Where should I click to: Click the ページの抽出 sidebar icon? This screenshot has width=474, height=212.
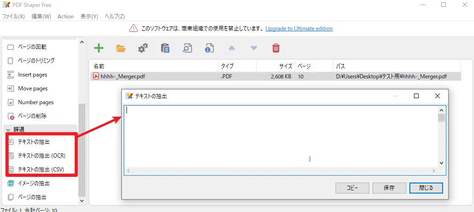pyautogui.click(x=11, y=197)
